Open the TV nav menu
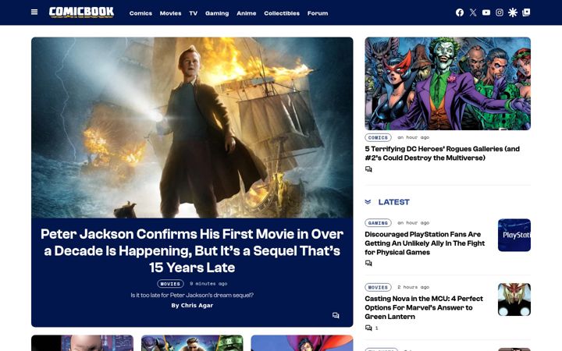 click(194, 13)
